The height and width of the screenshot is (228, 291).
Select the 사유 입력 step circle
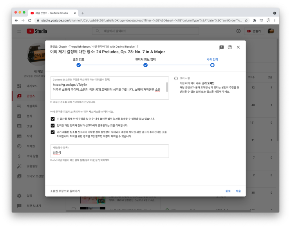coord(212,65)
